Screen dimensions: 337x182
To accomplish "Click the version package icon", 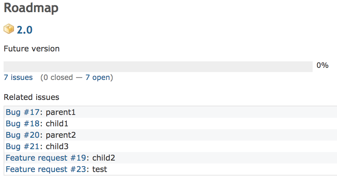I will (9, 29).
